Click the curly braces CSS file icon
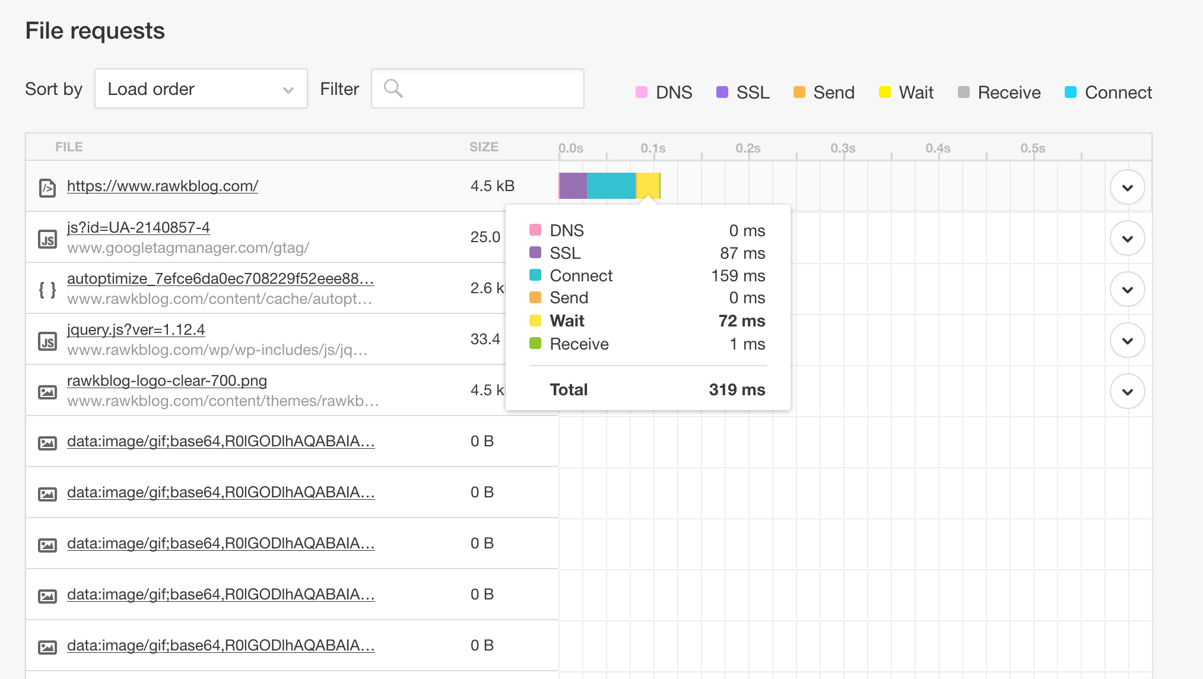1203x679 pixels. 47,290
